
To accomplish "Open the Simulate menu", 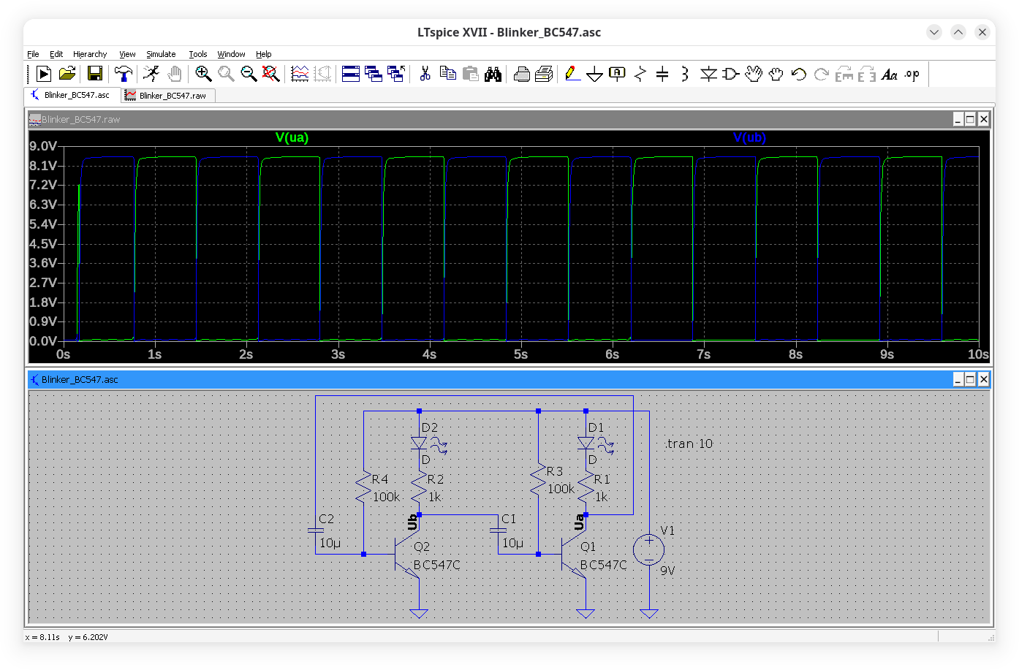I will tap(161, 54).
